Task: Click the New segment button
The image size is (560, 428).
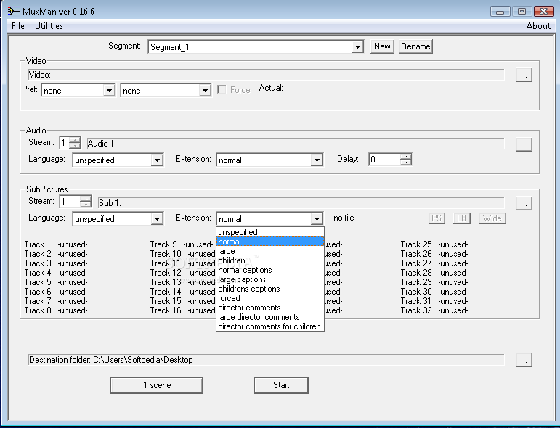Action: [382, 46]
